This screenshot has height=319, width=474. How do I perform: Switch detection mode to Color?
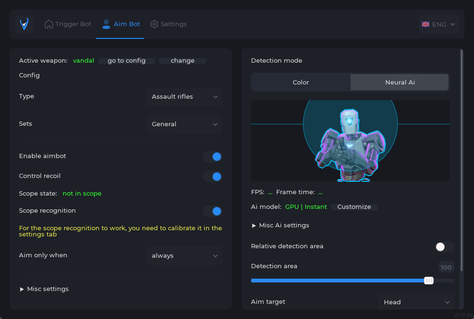tap(301, 83)
